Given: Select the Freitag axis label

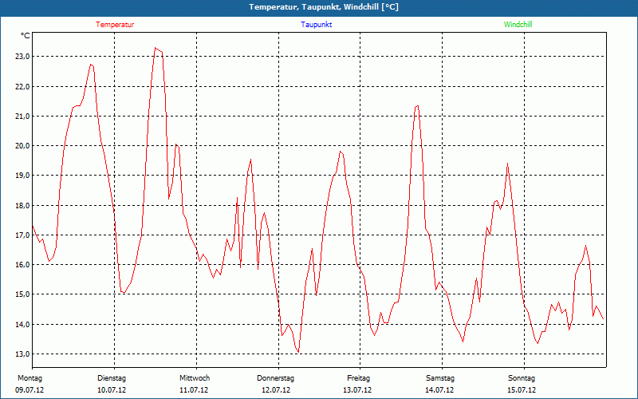Looking at the screenshot, I should (x=358, y=378).
